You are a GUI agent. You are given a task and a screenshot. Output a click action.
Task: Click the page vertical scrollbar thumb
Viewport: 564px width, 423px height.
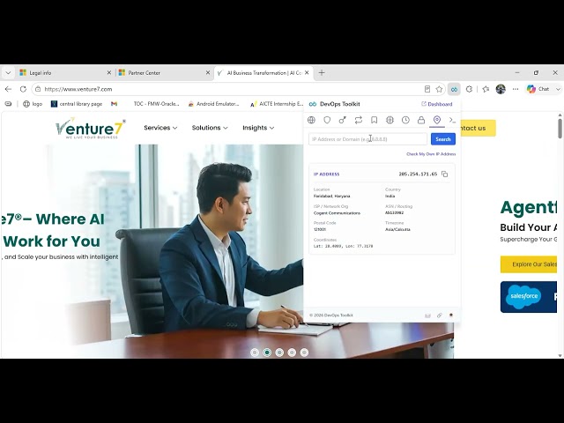(560, 129)
